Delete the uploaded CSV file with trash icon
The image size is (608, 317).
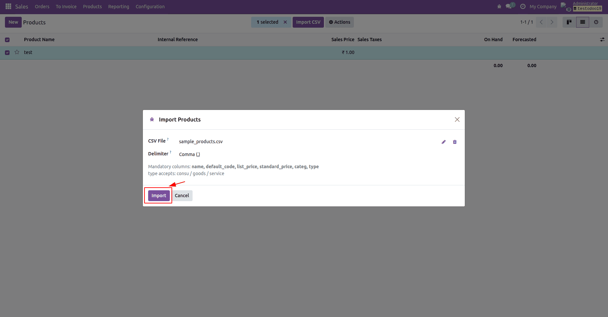click(x=455, y=142)
